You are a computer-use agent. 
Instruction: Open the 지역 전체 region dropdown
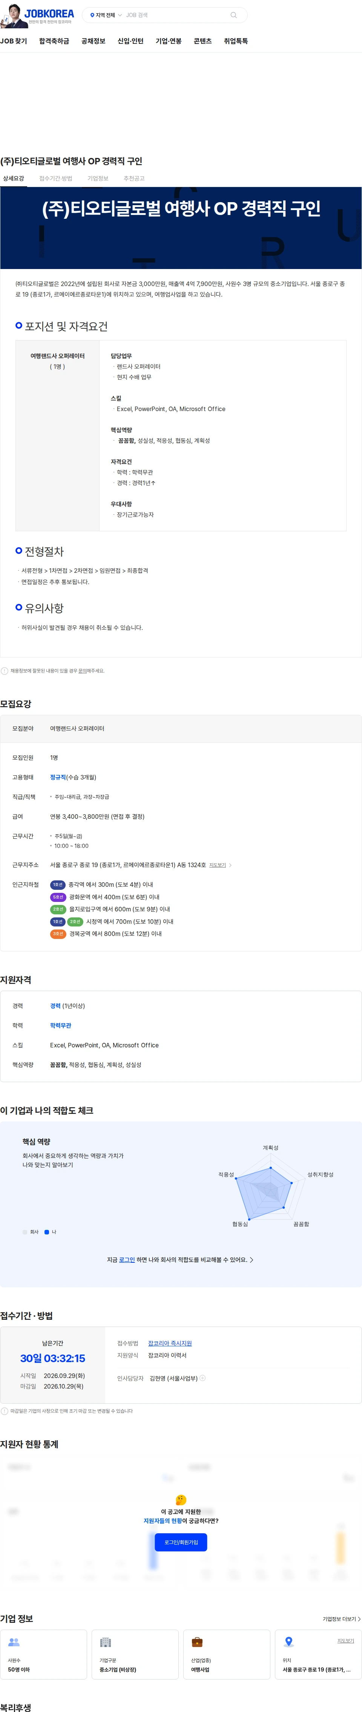[106, 15]
